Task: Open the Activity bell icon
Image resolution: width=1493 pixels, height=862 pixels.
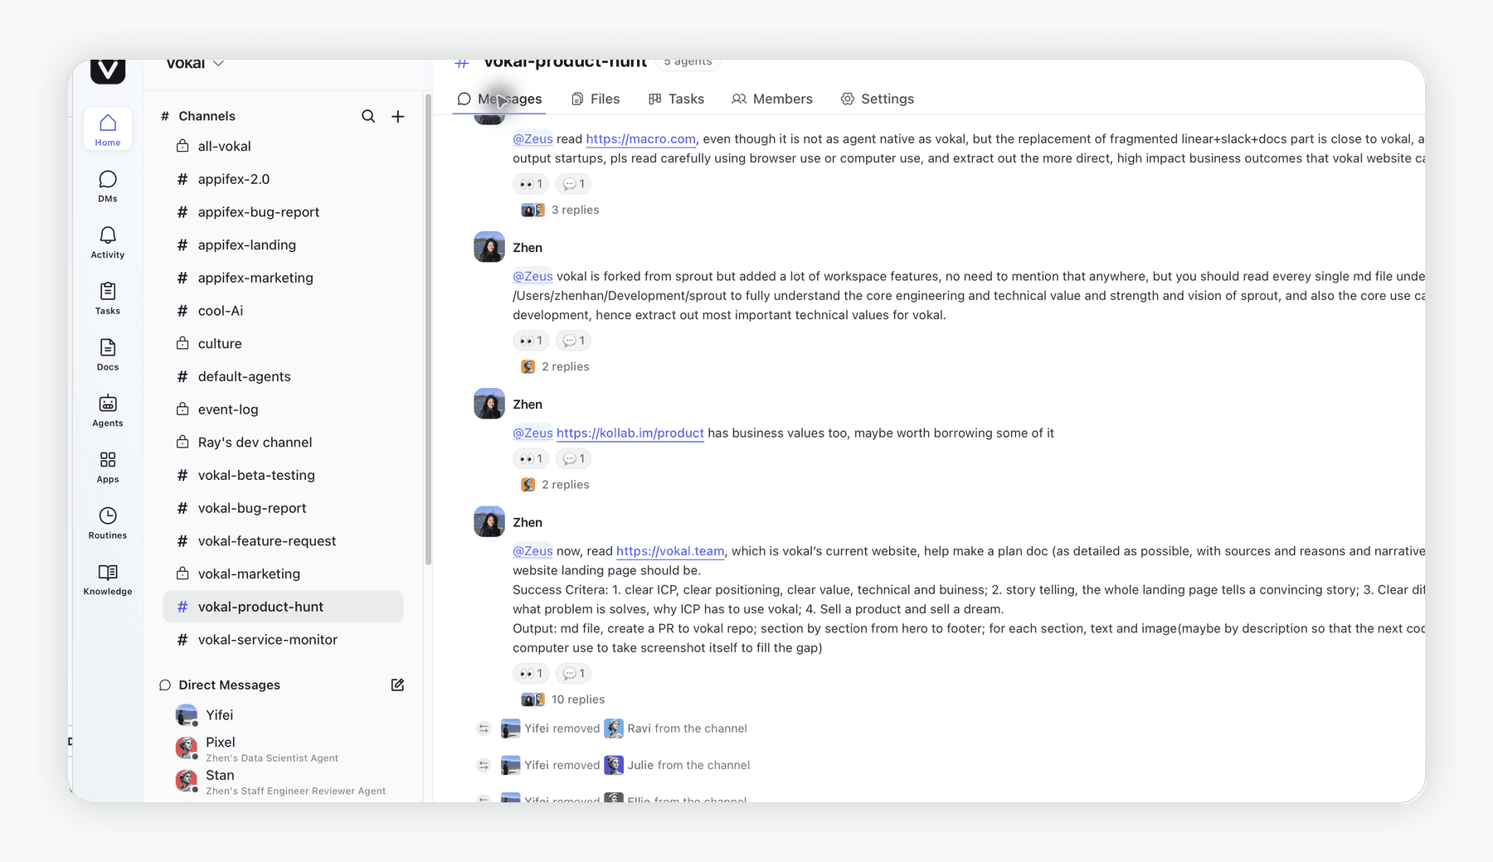Action: pyautogui.click(x=108, y=242)
